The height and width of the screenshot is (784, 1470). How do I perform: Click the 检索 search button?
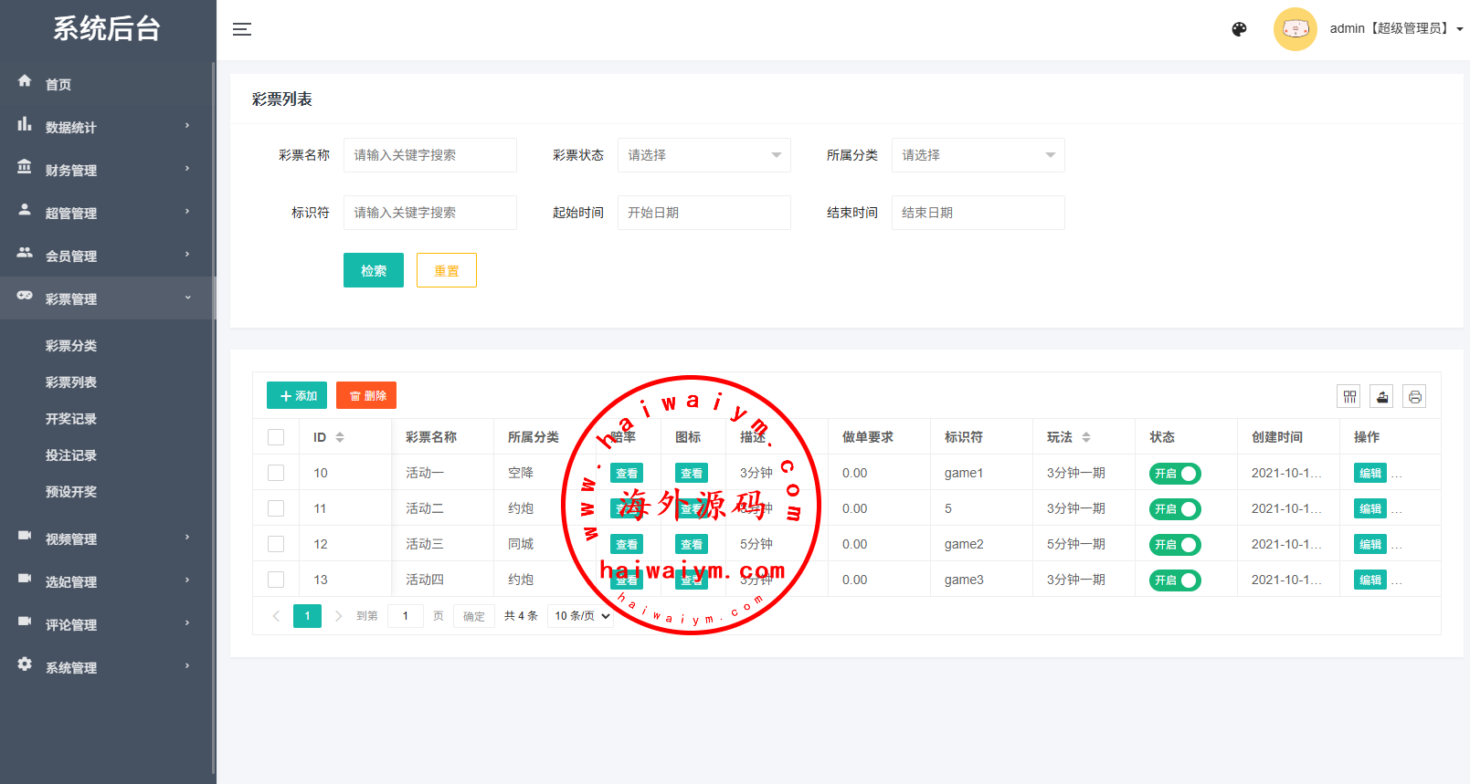click(x=373, y=270)
